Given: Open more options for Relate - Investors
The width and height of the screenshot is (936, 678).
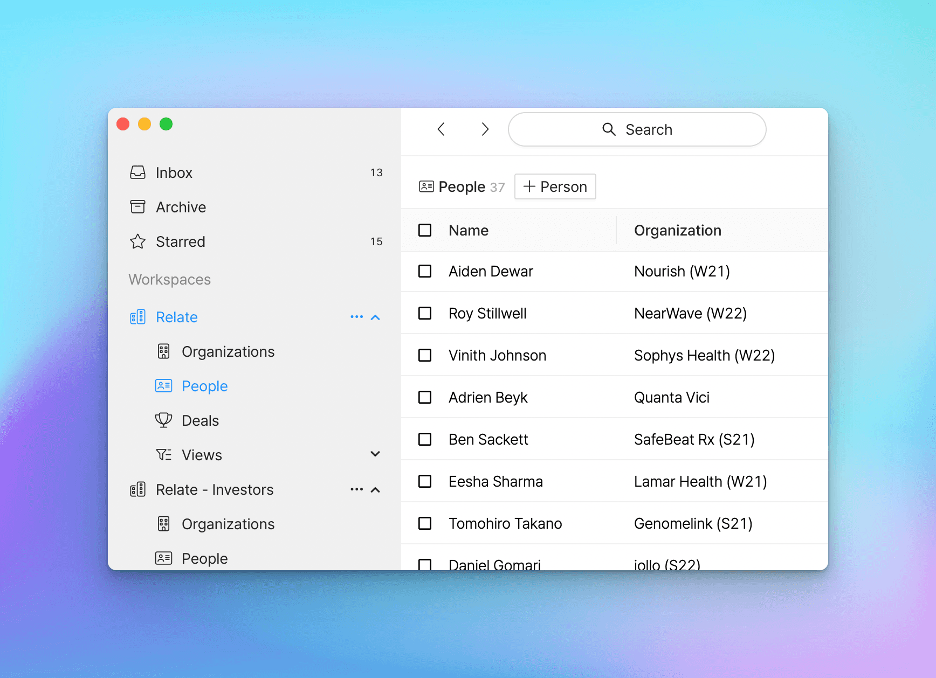Looking at the screenshot, I should [x=356, y=489].
